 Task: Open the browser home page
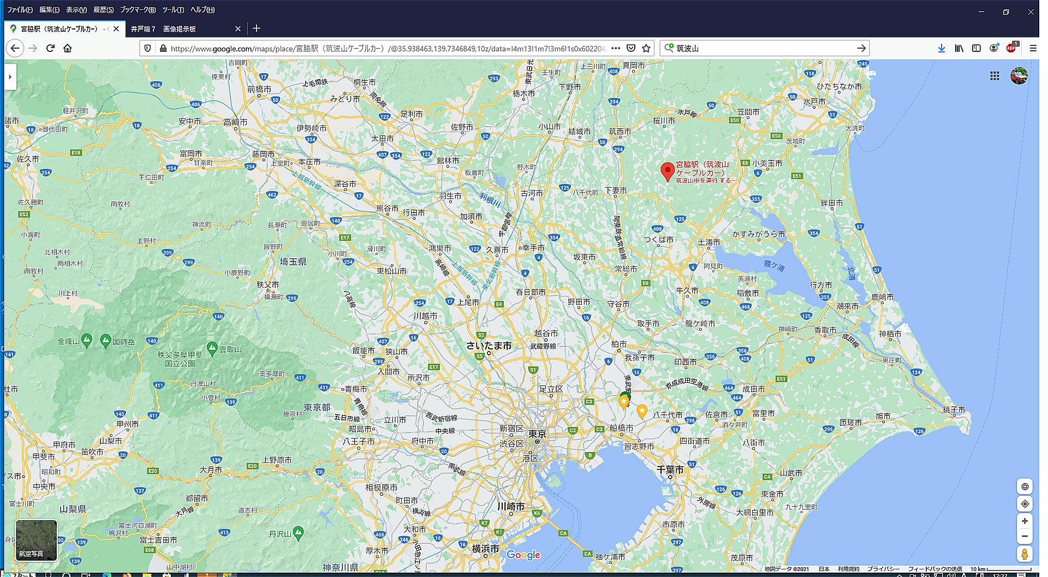[68, 48]
